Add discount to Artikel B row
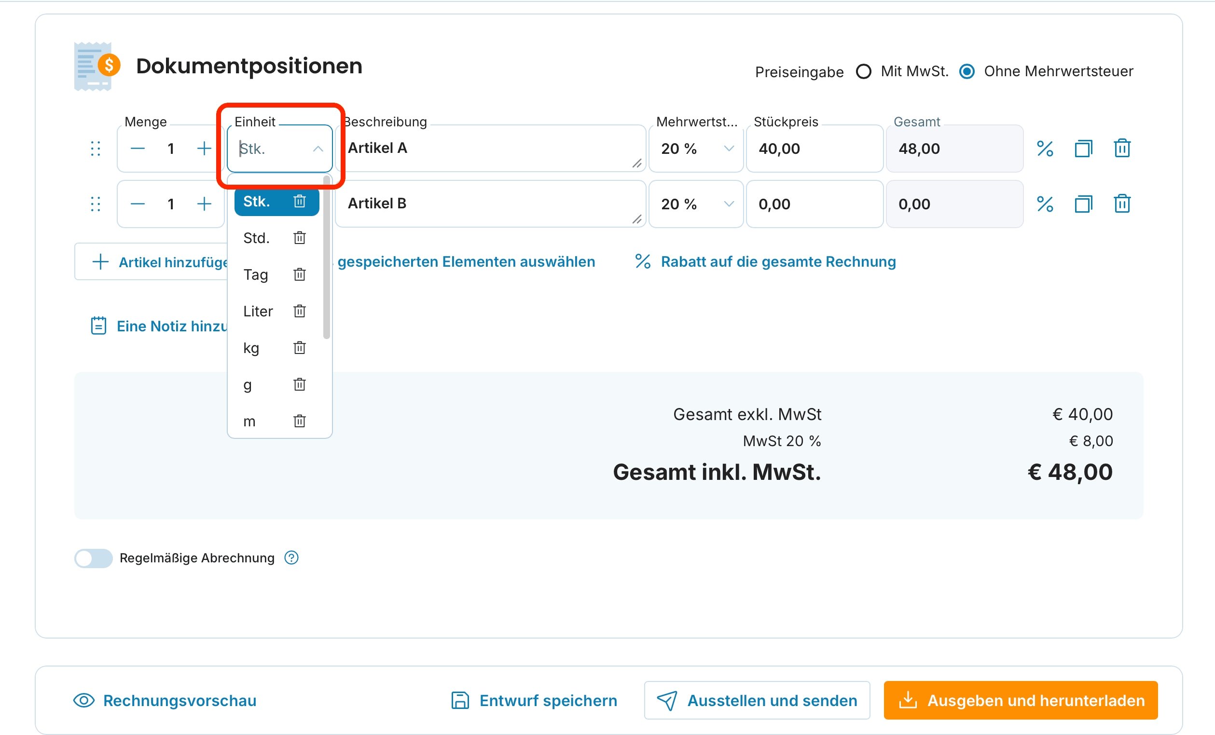The image size is (1215, 735). pos(1045,204)
